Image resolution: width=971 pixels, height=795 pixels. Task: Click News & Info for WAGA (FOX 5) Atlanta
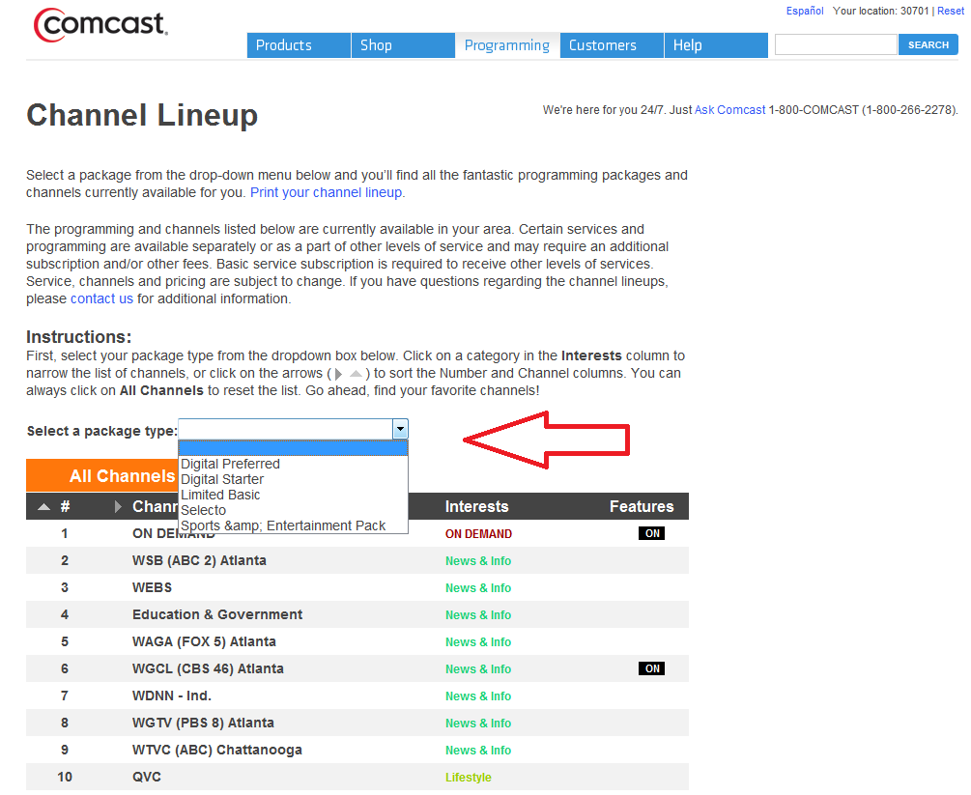[x=478, y=642]
